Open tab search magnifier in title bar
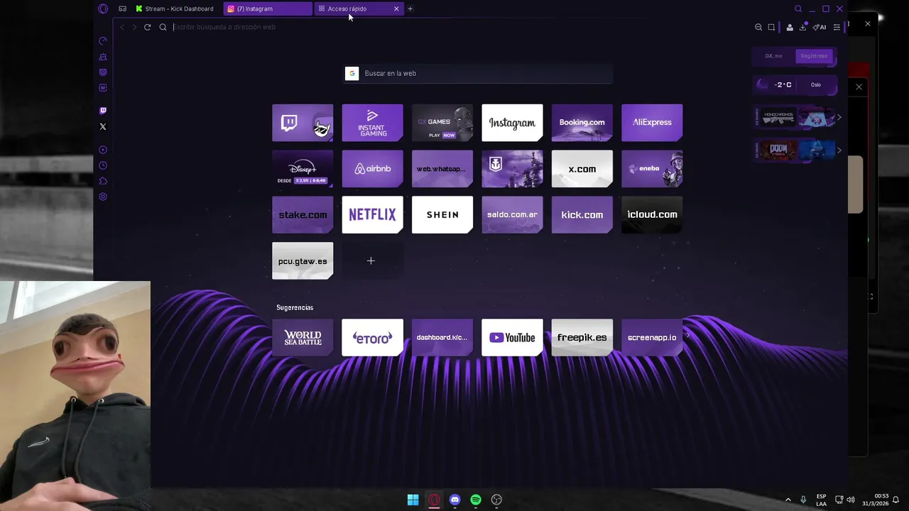The image size is (909, 511). (x=798, y=9)
